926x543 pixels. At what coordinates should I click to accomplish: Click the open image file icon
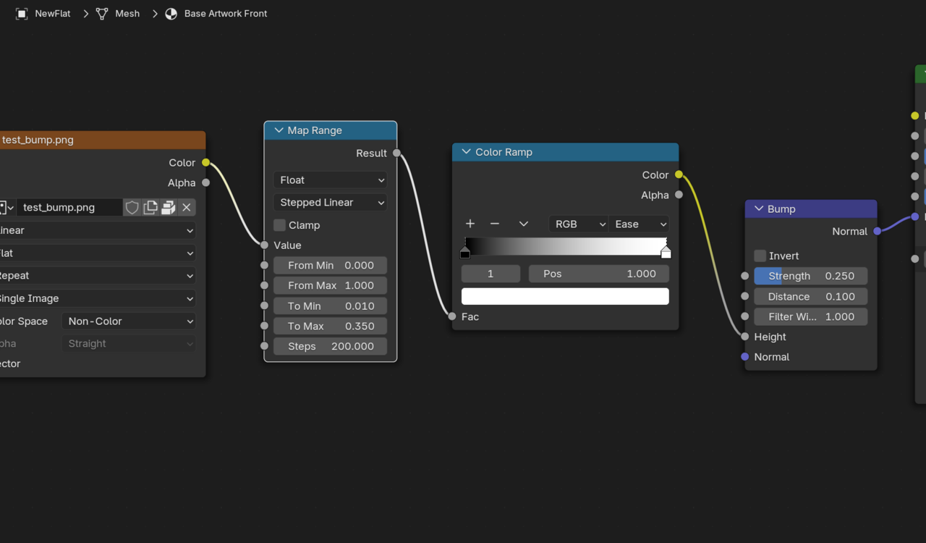click(x=169, y=208)
